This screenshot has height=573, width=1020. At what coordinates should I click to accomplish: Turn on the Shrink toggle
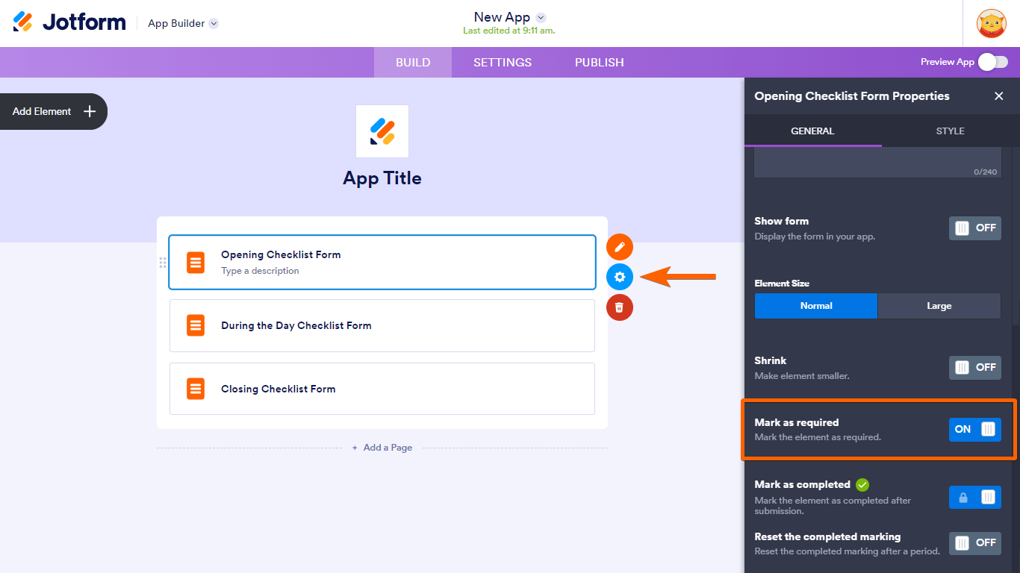tap(974, 367)
